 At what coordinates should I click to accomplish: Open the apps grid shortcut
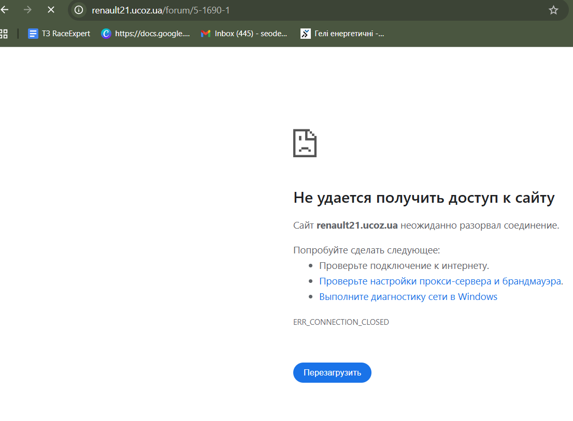click(4, 34)
